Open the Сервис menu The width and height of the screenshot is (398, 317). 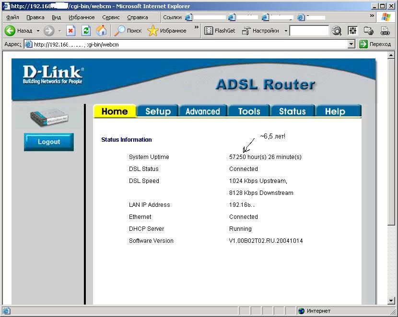click(x=111, y=17)
